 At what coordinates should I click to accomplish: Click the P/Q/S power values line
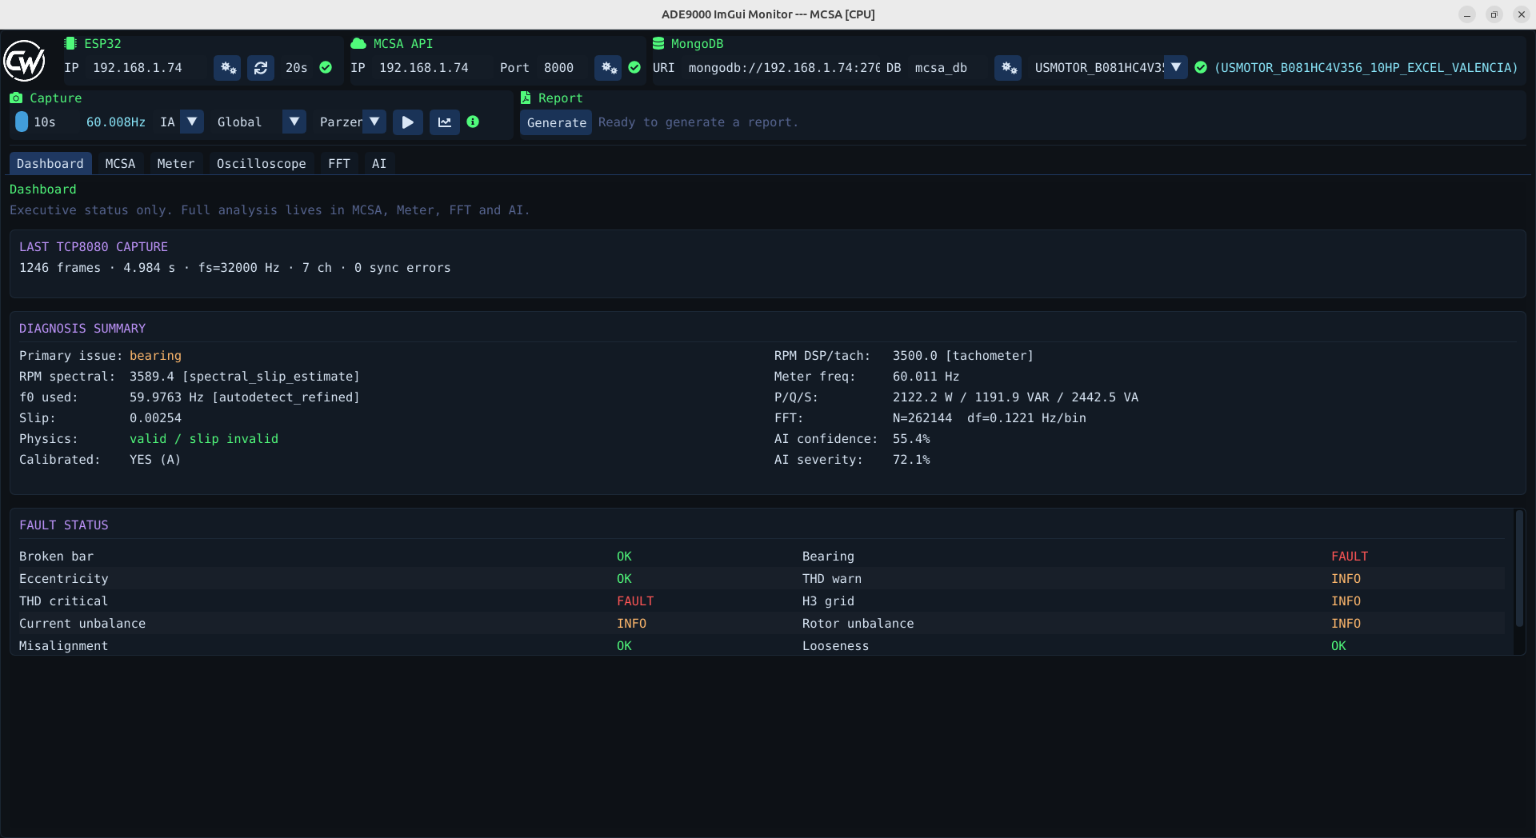(1015, 397)
